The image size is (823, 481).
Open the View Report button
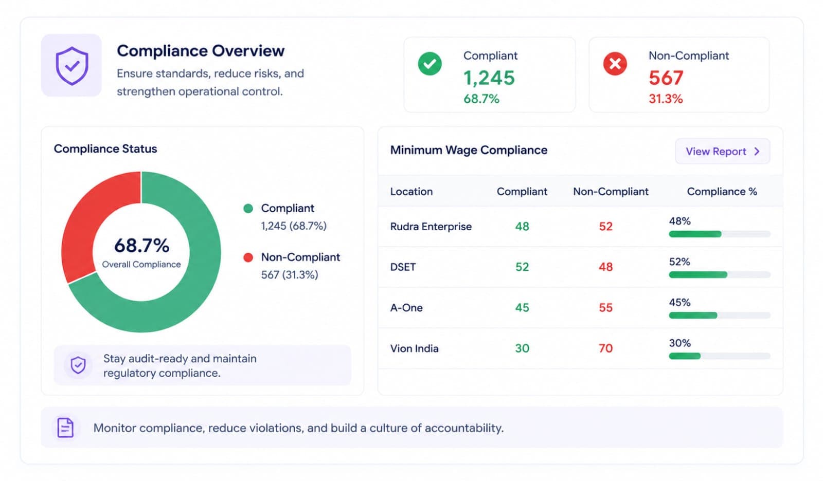(x=722, y=151)
